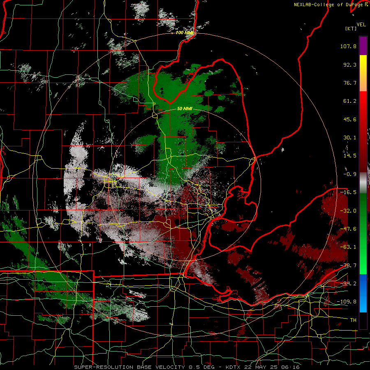Select the 76.7 velocity scale value
This screenshot has height=370, width=370.
click(350, 83)
